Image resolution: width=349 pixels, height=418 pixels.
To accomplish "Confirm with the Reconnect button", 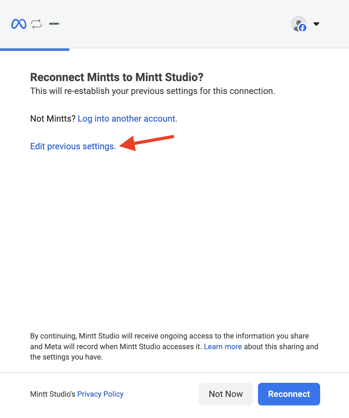I will click(289, 394).
